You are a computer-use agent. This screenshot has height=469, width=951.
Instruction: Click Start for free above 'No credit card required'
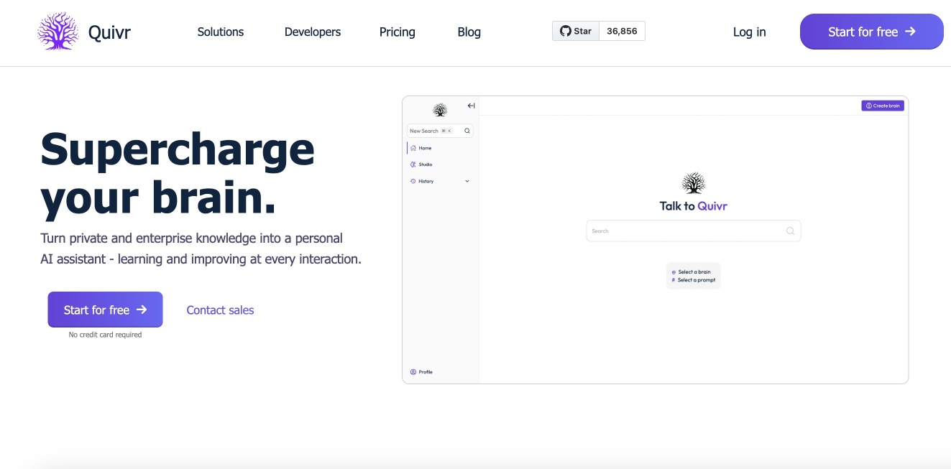[105, 310]
